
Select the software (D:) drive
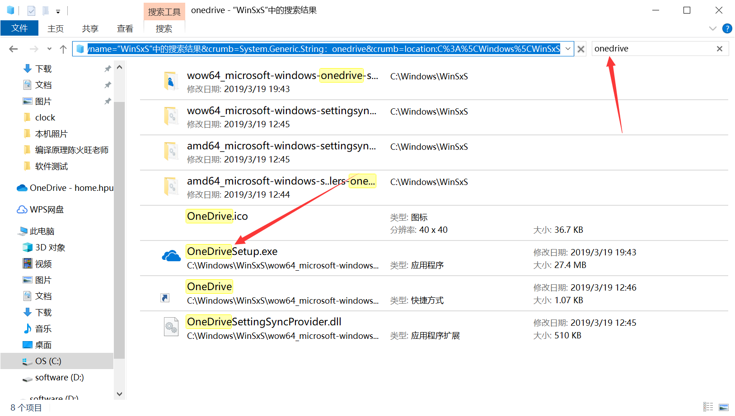pyautogui.click(x=59, y=377)
